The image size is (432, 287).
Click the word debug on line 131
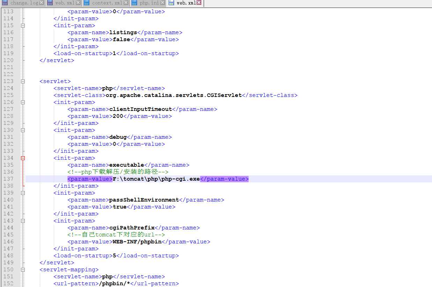[118, 137]
